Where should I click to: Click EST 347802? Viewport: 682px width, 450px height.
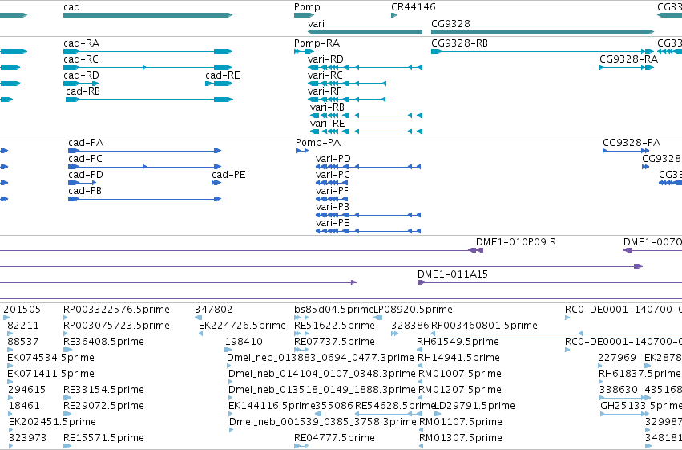[x=198, y=318]
